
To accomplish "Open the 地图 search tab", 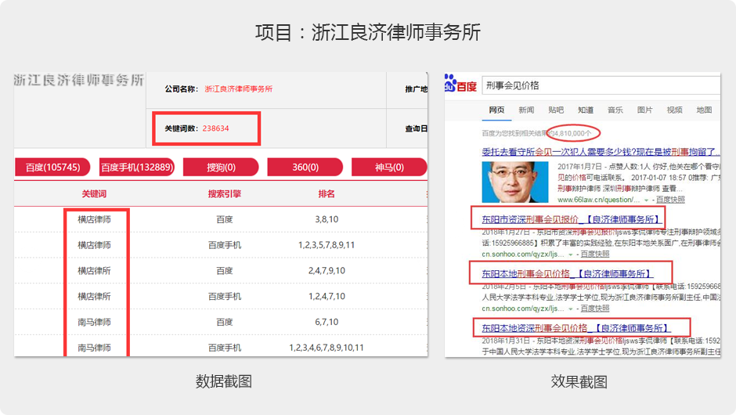I will point(704,110).
